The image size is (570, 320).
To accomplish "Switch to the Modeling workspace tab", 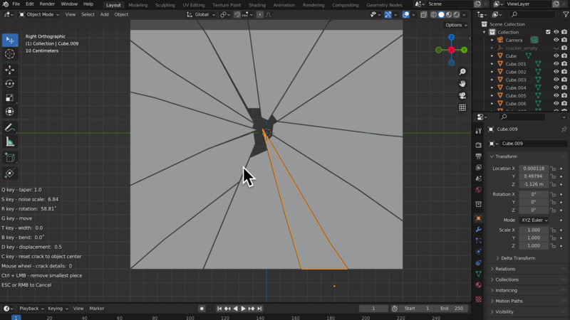I will point(138,5).
